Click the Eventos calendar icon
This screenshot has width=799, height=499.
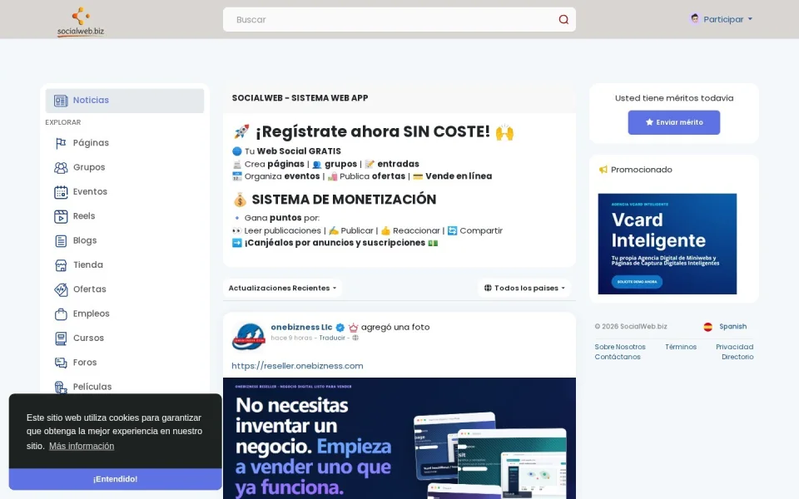(x=61, y=192)
